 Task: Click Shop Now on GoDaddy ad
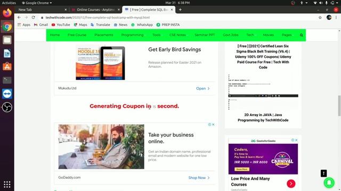click(199, 178)
